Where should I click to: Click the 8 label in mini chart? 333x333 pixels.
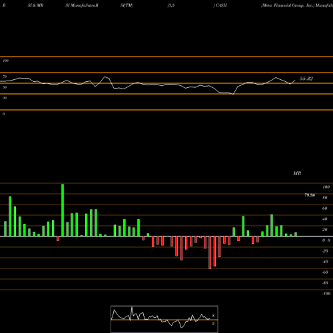point(213,316)
